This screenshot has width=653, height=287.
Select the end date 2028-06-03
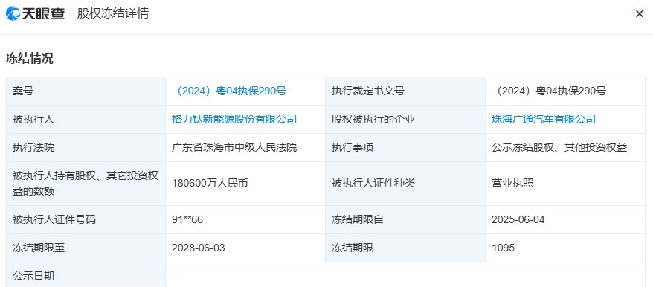199,248
